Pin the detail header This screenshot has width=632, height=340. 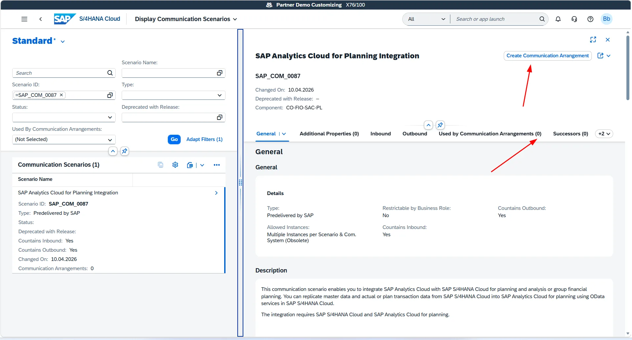click(440, 125)
